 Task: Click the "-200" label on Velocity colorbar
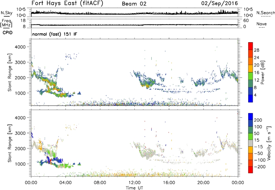tap(260, 167)
